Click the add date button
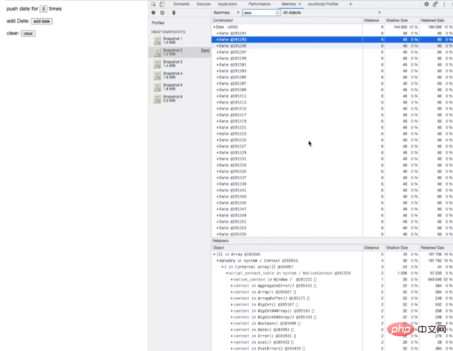This screenshot has height=351, width=453. tap(41, 21)
